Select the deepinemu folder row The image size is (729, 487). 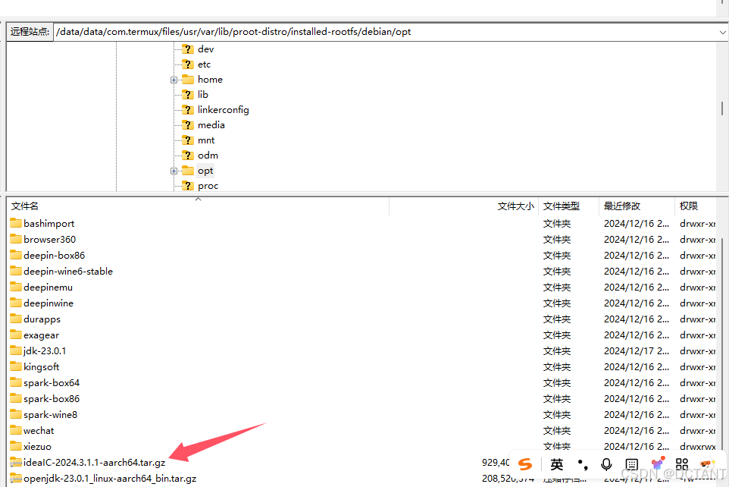click(363, 287)
